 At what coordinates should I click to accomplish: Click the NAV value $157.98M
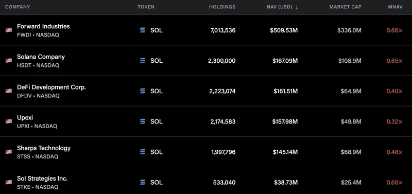click(x=285, y=122)
